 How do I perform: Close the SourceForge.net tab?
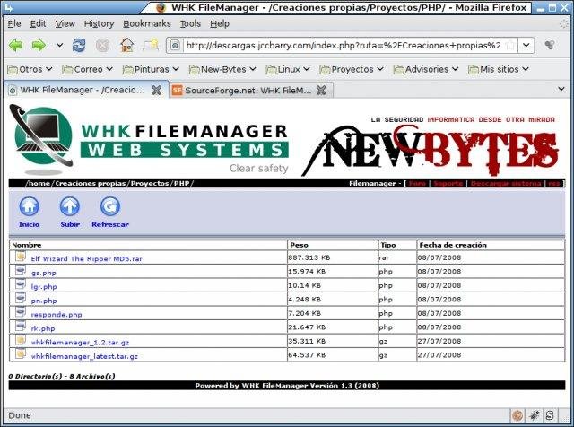click(321, 90)
